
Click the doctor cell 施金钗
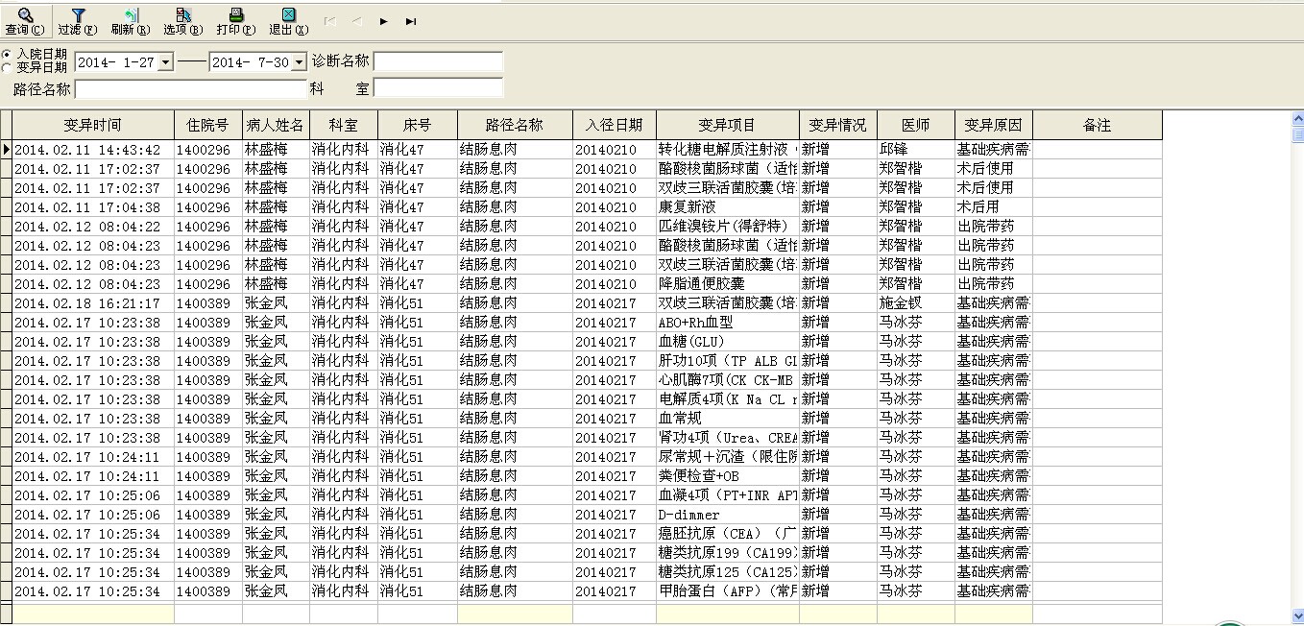[x=916, y=303]
